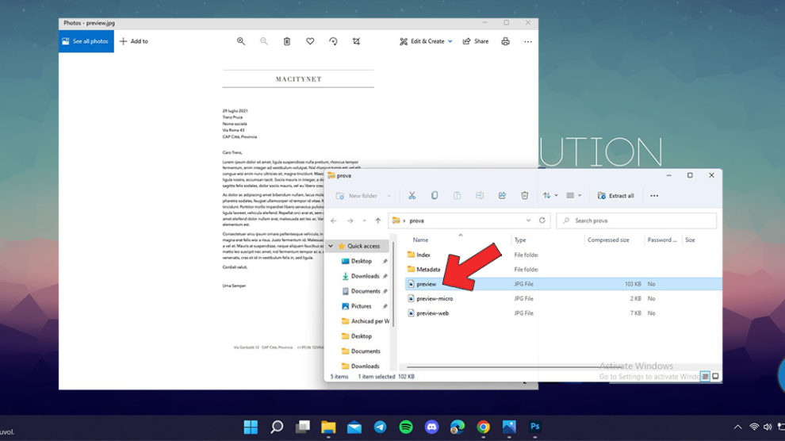Click See all photos button
Screen dimensions: 785x441
pyautogui.click(x=86, y=41)
